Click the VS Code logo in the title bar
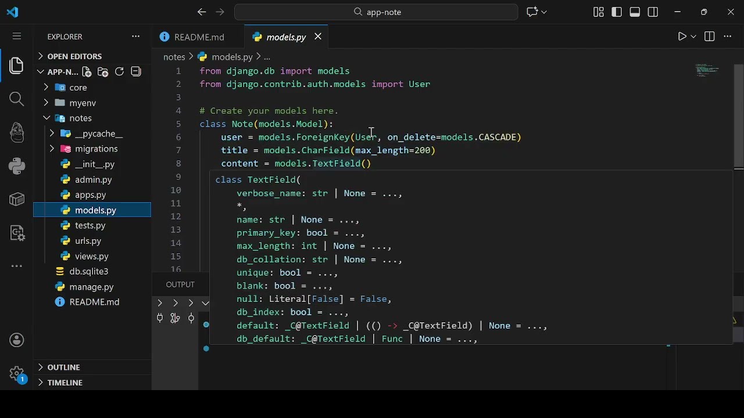The height and width of the screenshot is (418, 744). pos(12,12)
